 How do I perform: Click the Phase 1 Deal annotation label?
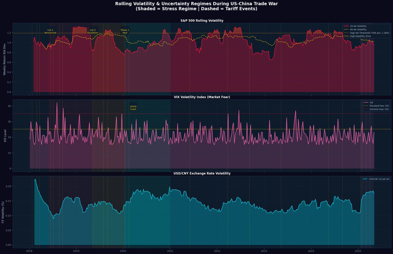click(124, 32)
